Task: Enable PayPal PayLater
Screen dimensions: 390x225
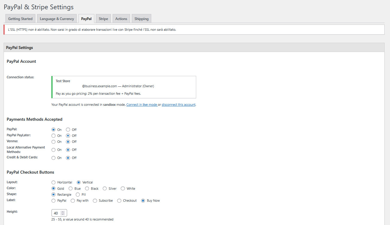Action: (x=53, y=135)
